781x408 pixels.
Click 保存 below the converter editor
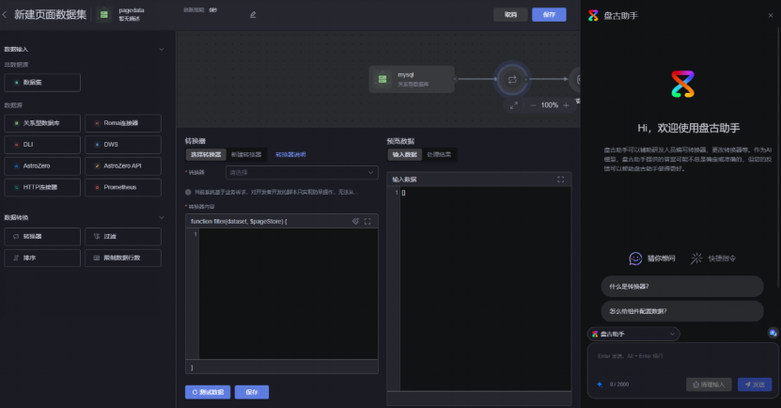click(252, 392)
